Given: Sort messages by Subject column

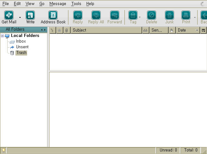Looking at the screenshot, I should (x=106, y=30).
